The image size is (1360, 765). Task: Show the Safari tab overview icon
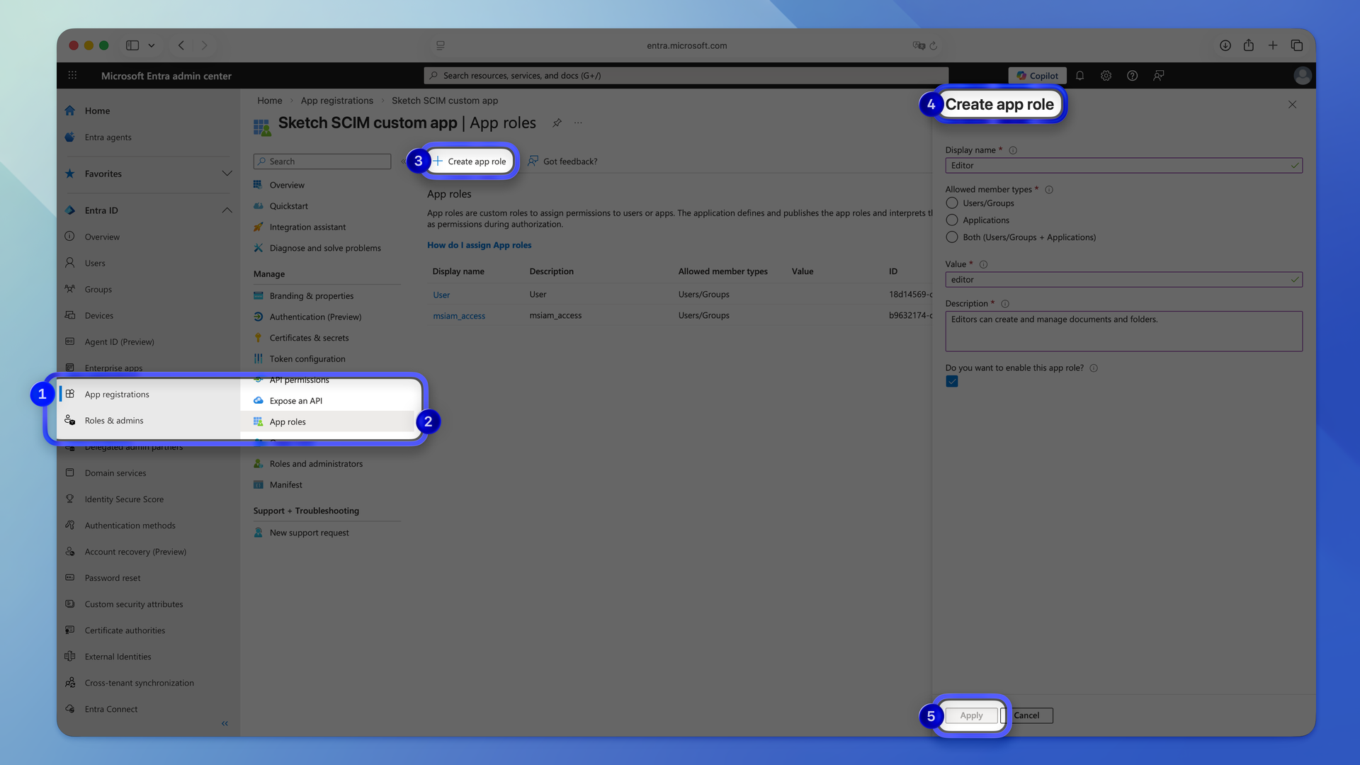(1297, 45)
